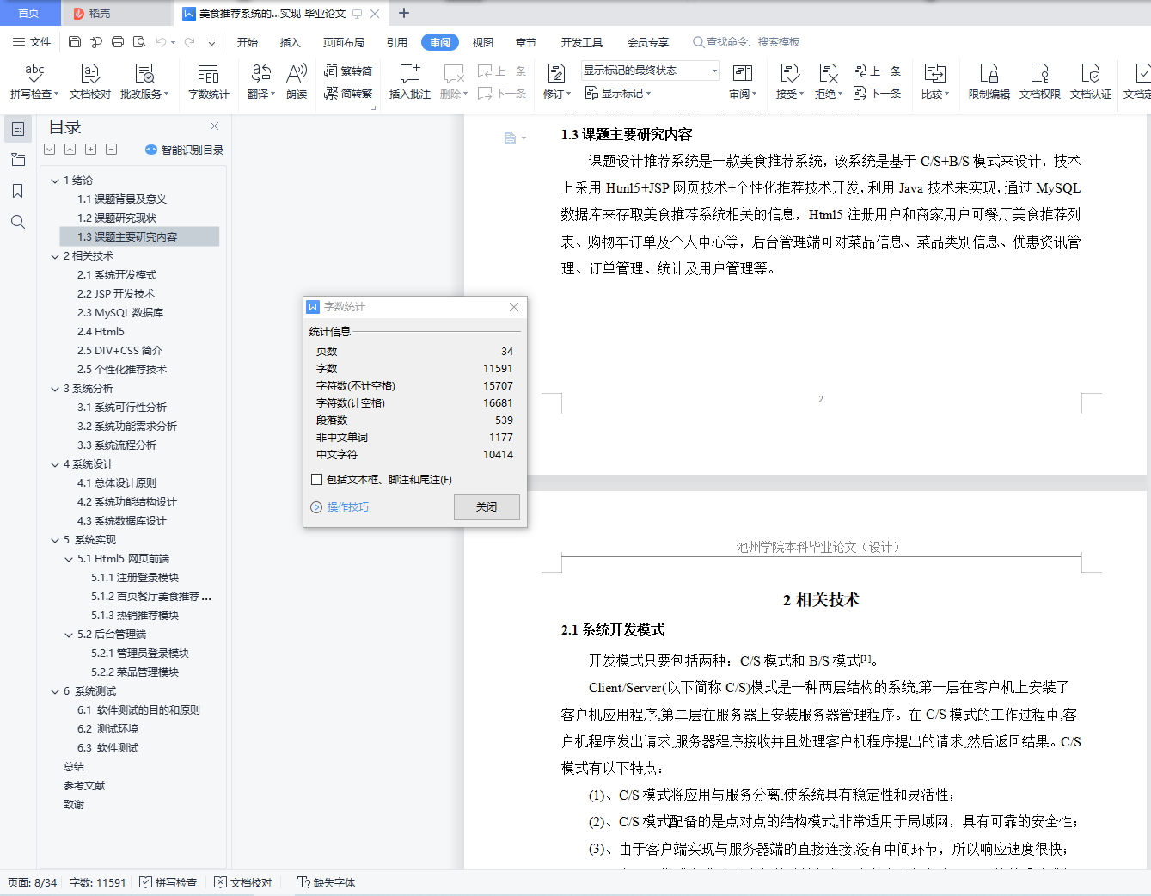Select the outline icon in left sidebar
Viewport: 1151px width, 896px height.
[18, 129]
